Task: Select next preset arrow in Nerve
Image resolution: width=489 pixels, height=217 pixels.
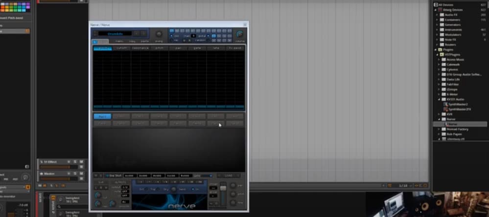Action: [143, 34]
